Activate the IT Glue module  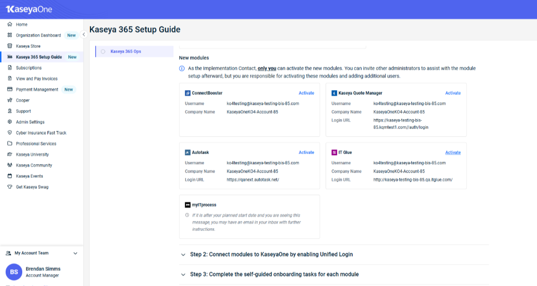(453, 152)
